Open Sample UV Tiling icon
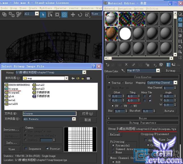The image size is (183, 164). point(180,30)
